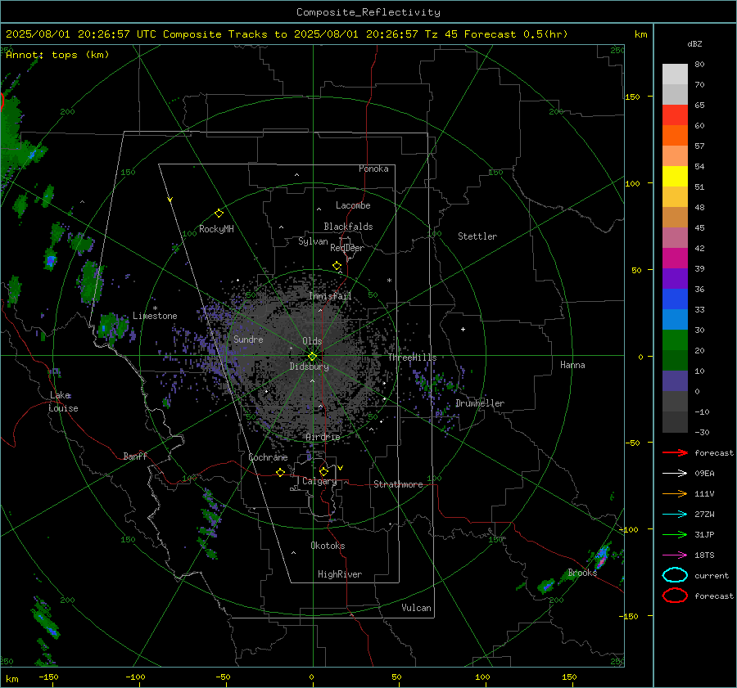Viewport: 737px width, 688px height.
Task: Click the yellow diamond marker above Innisfail
Action: pos(337,266)
